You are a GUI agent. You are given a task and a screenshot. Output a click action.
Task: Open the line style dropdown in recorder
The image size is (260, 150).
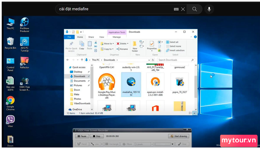tap(102, 144)
